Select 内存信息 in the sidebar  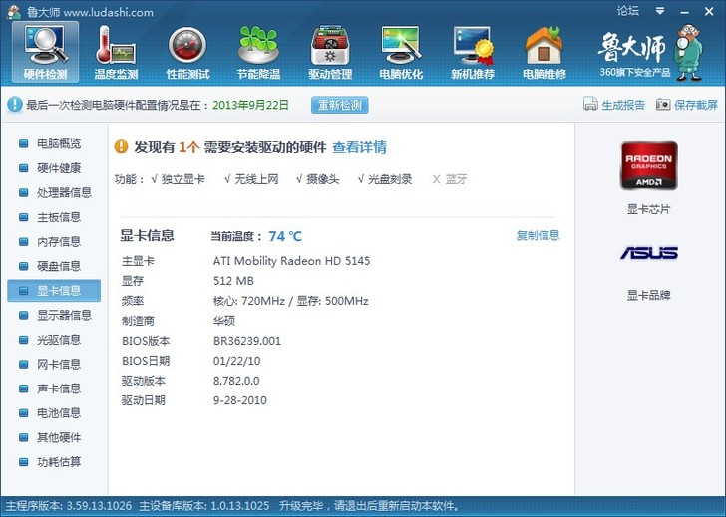59,242
